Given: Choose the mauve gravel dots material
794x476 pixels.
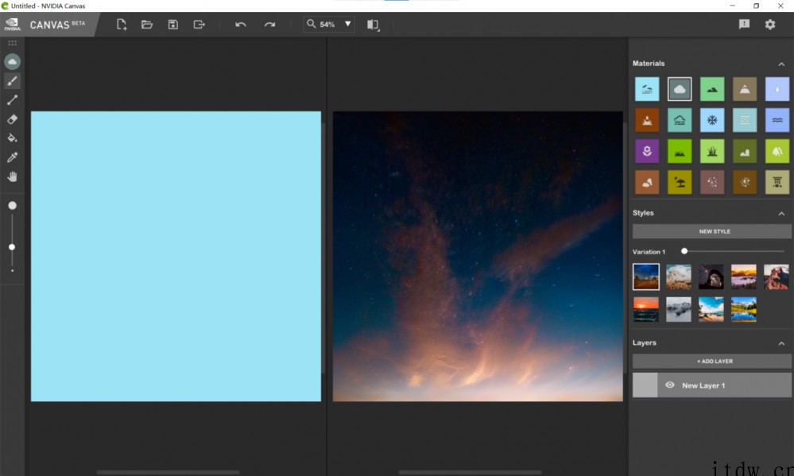Looking at the screenshot, I should 712,182.
